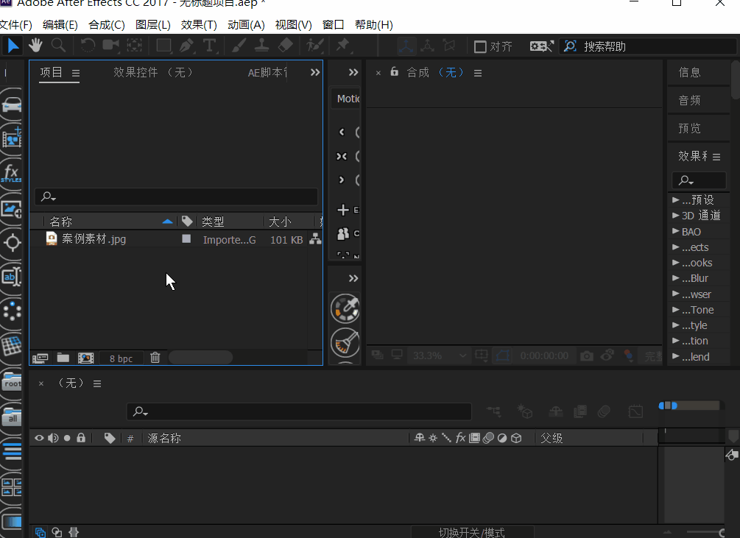
Task: Select the Unified Camera tool
Action: [111, 46]
